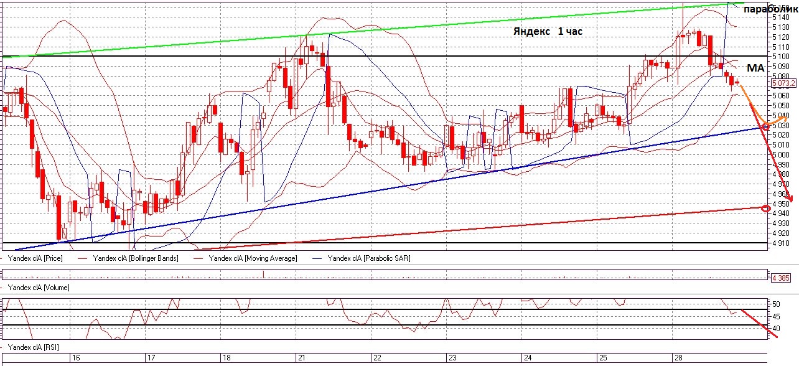The width and height of the screenshot is (799, 366).
Task: Click the 5 110 price axis label
Action: [x=781, y=47]
